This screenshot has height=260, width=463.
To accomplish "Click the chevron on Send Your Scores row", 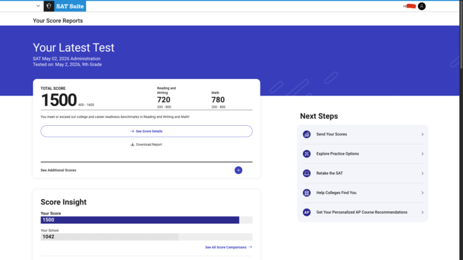I will coord(422,134).
